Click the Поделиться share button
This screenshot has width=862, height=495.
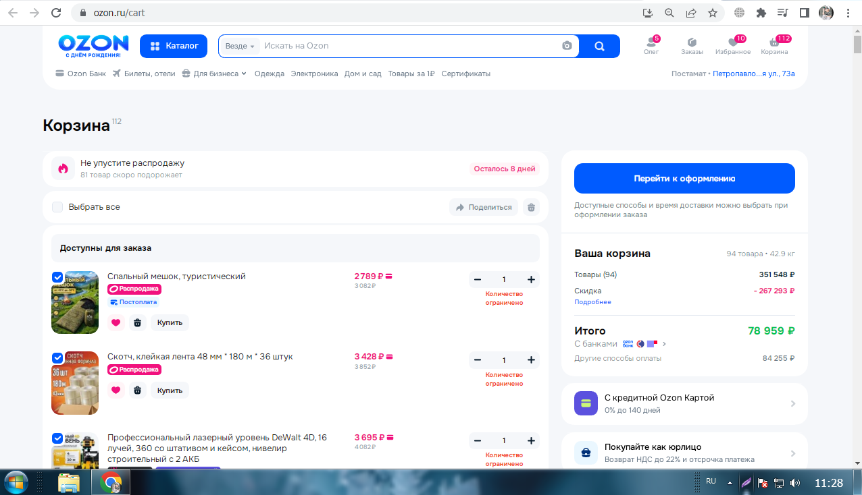[484, 207]
